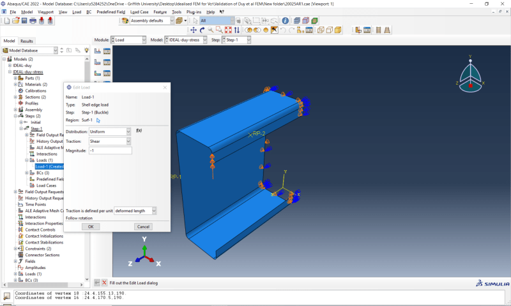Open a model database file
The height and width of the screenshot is (306, 511).
(x=15, y=21)
